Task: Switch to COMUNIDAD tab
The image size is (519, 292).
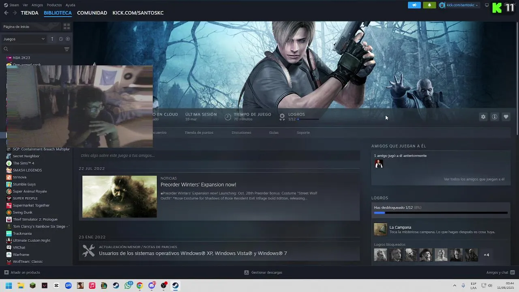Action: click(x=92, y=13)
